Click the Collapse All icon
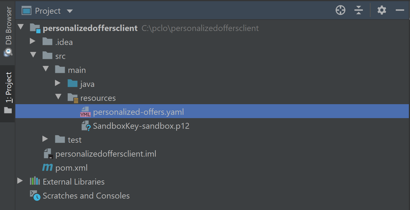This screenshot has height=210, width=410. pos(358,11)
